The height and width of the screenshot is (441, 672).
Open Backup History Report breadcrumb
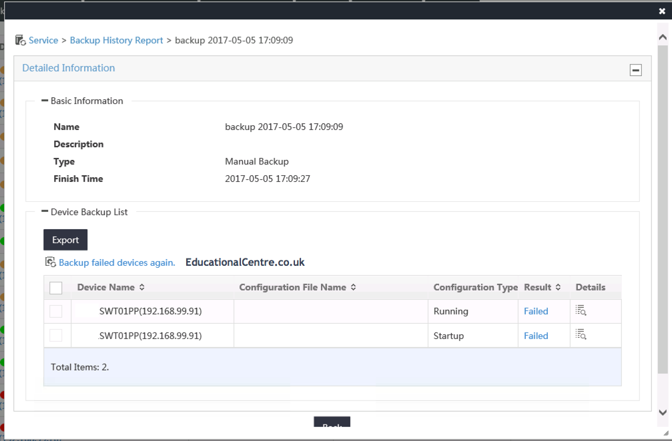click(116, 41)
